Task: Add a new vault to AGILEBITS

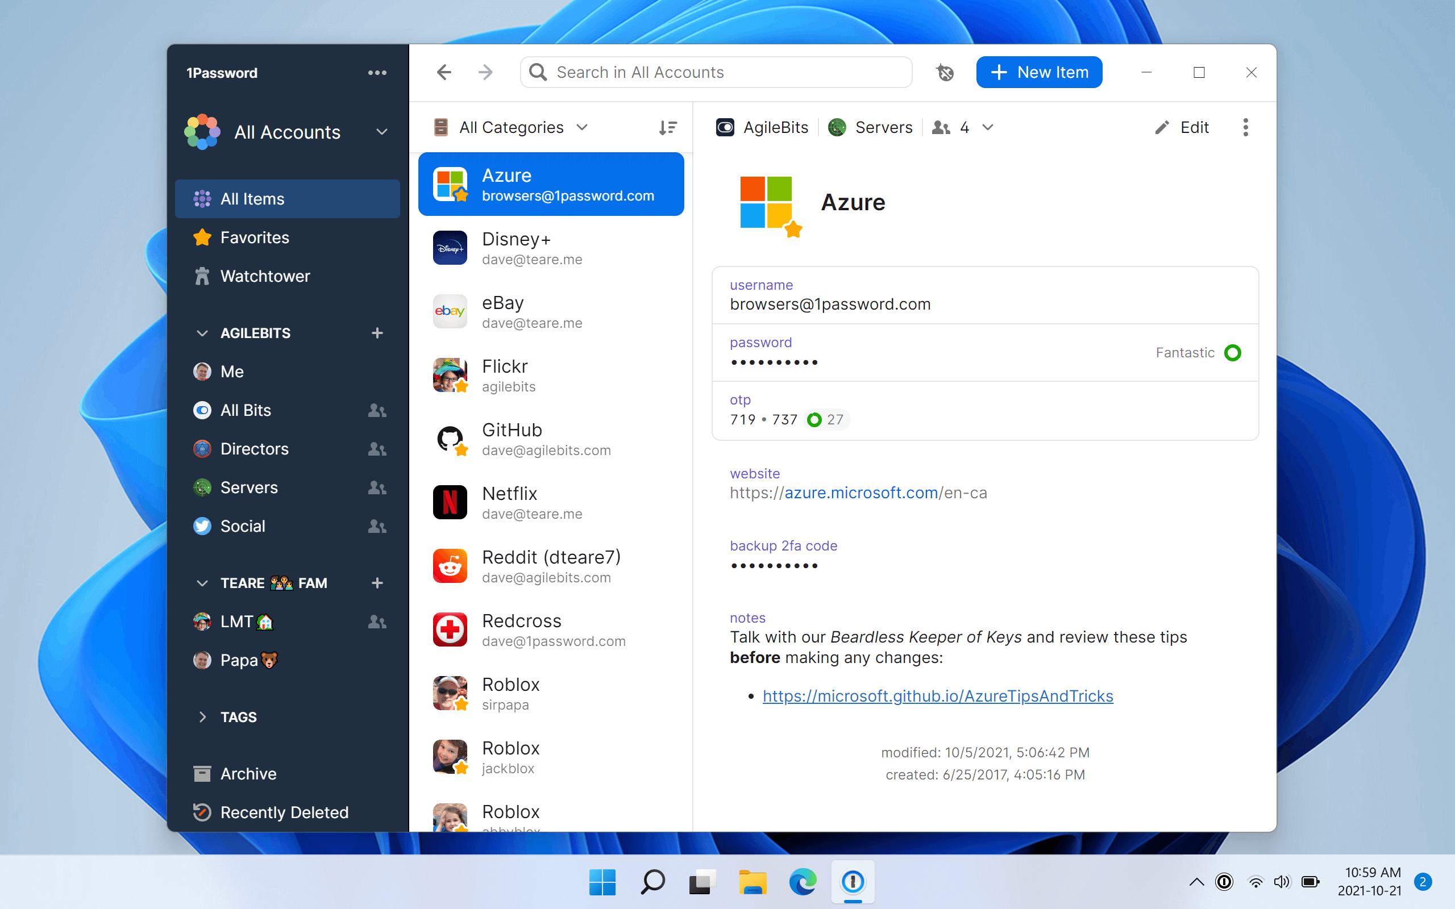Action: pos(377,332)
